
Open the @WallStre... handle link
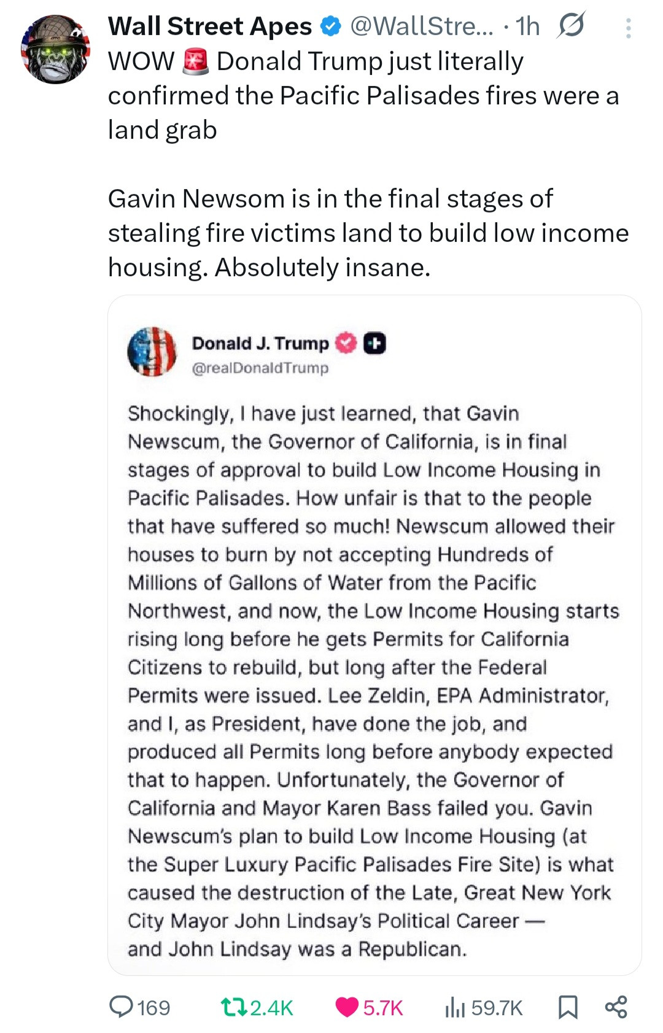pos(421,26)
